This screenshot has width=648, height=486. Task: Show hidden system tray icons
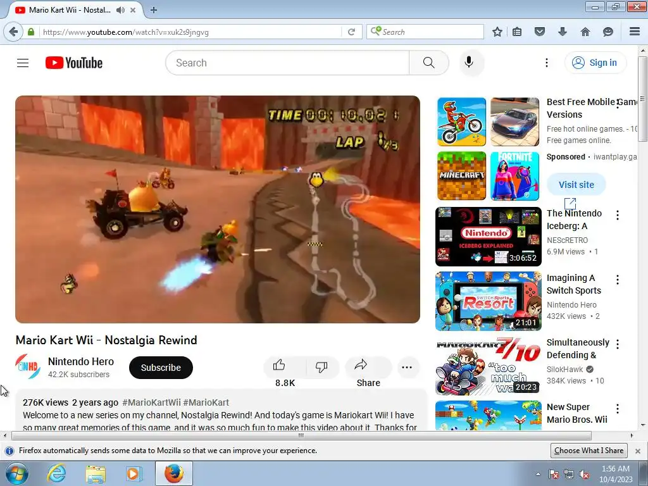point(538,474)
